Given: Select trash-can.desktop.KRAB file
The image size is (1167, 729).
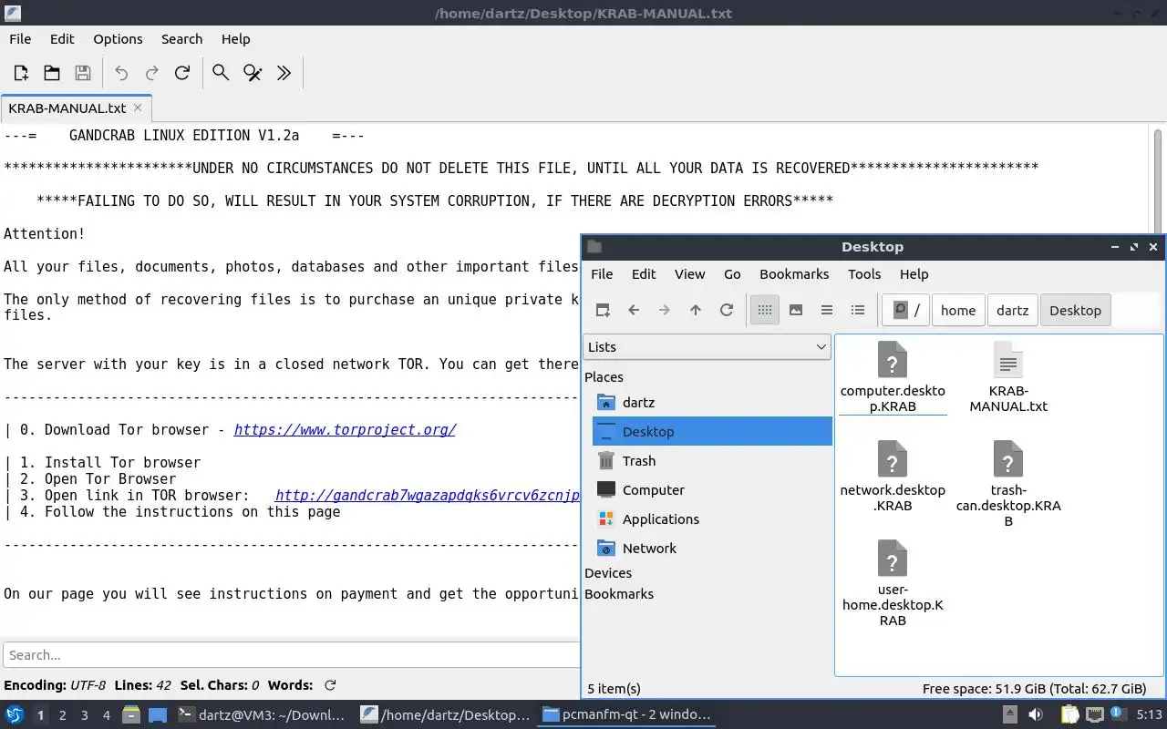Looking at the screenshot, I should tap(1008, 483).
